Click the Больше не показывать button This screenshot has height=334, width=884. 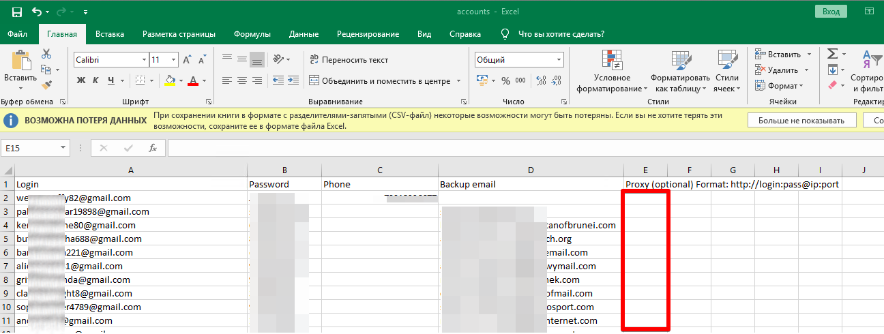click(x=801, y=121)
